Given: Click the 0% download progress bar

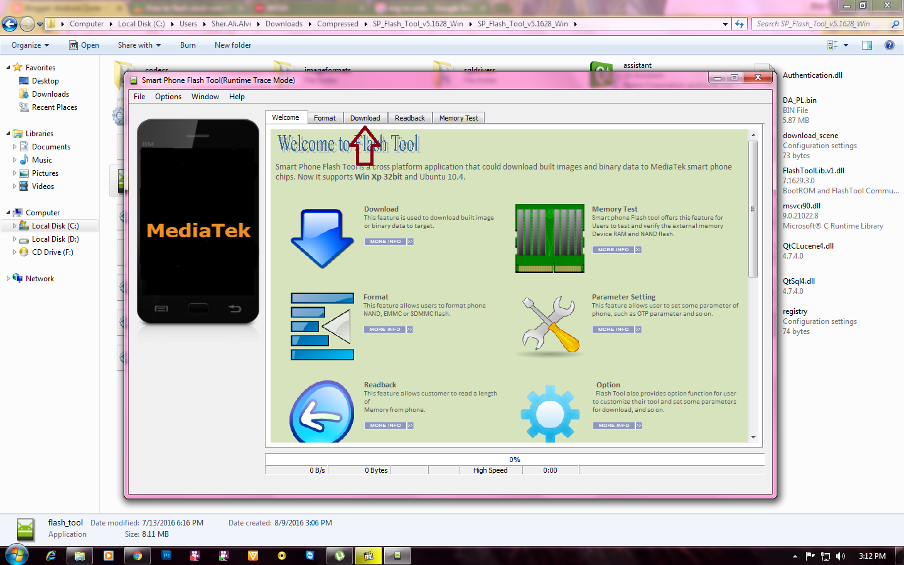Looking at the screenshot, I should click(515, 460).
